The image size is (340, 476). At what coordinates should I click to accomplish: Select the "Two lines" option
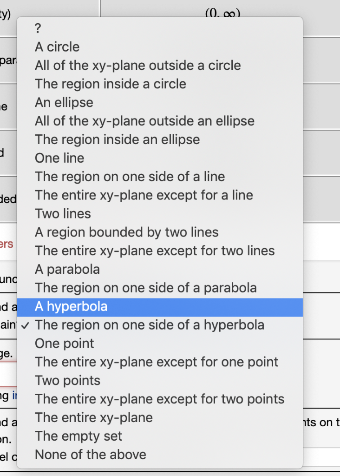[62, 214]
